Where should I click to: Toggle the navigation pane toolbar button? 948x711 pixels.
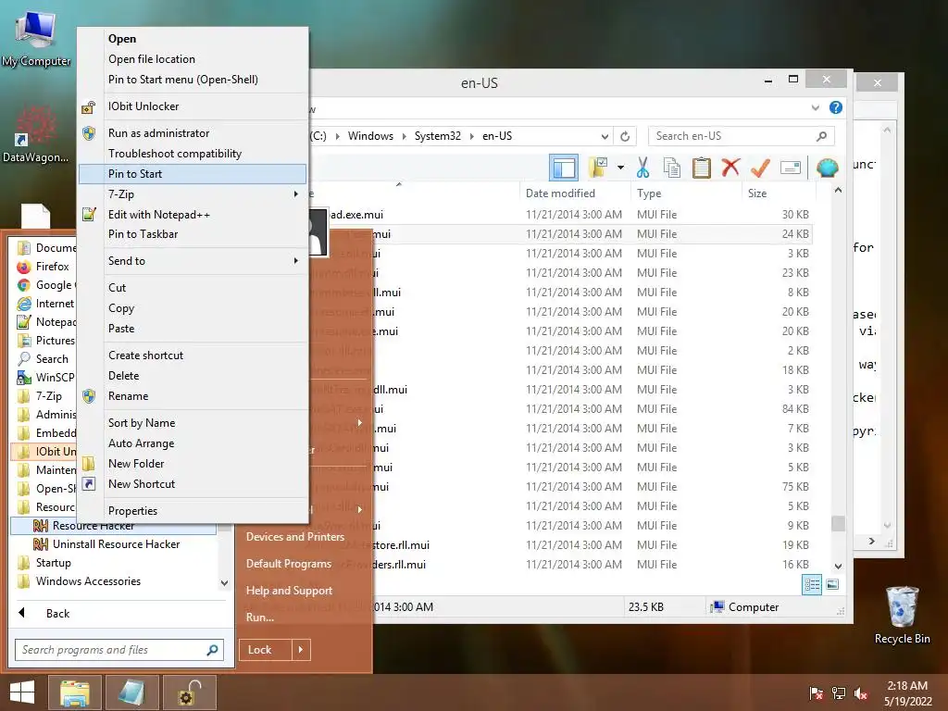pyautogui.click(x=564, y=168)
